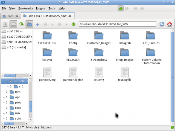Toggle the devices list toolbar button

pyautogui.click(x=13, y=24)
